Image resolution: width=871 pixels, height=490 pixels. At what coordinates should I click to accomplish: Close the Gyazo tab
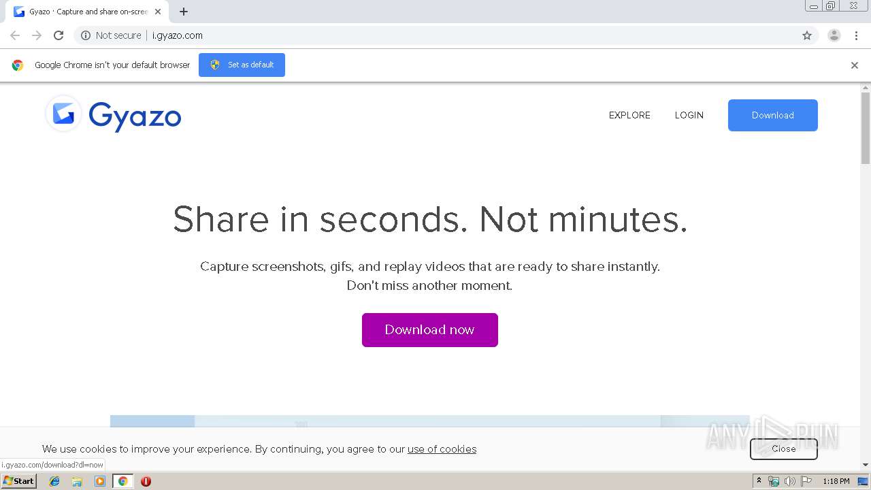pos(158,12)
